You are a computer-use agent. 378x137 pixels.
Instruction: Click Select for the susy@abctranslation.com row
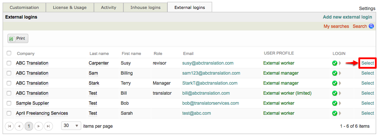[368, 63]
